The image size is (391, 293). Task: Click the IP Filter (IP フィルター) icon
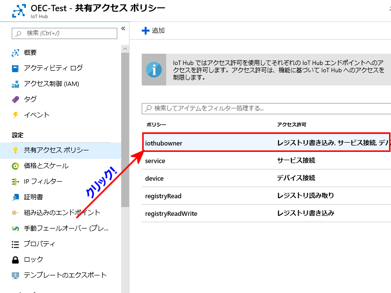coord(15,182)
